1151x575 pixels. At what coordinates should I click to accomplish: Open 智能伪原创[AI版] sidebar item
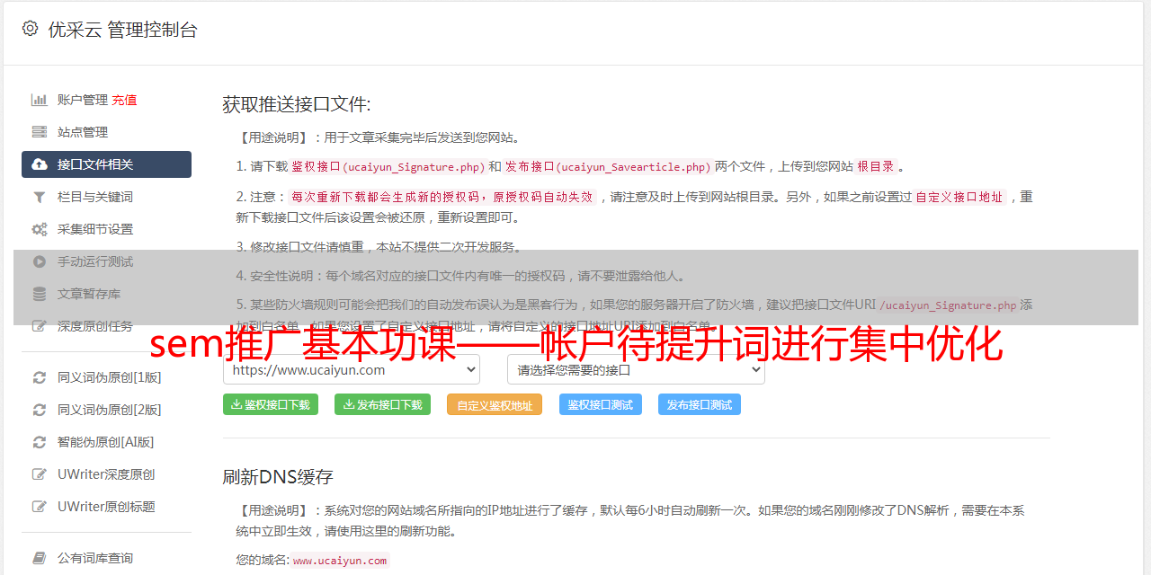tap(106, 442)
